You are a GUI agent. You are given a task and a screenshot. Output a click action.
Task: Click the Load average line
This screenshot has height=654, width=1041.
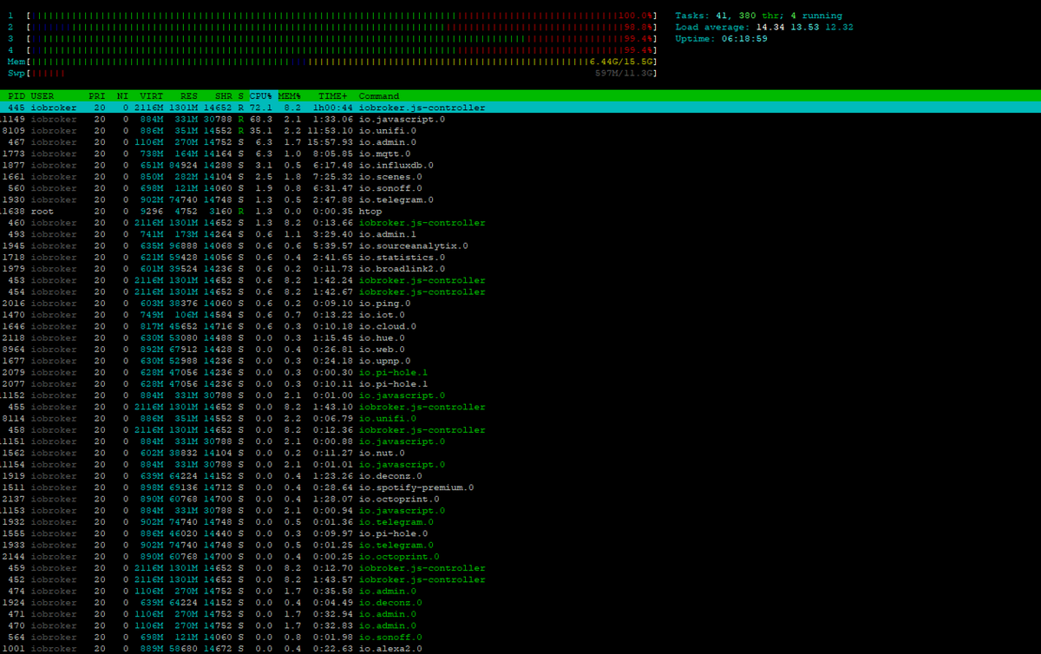pyautogui.click(x=764, y=27)
